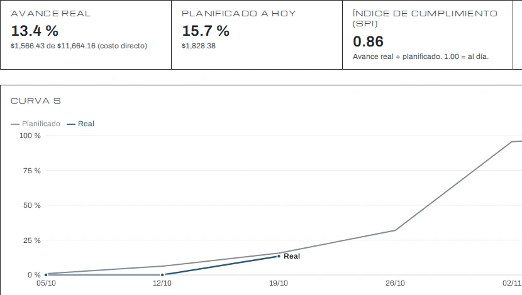This screenshot has height=295, width=522.
Task: Select the Real data point at 05/10
Action: point(46,275)
